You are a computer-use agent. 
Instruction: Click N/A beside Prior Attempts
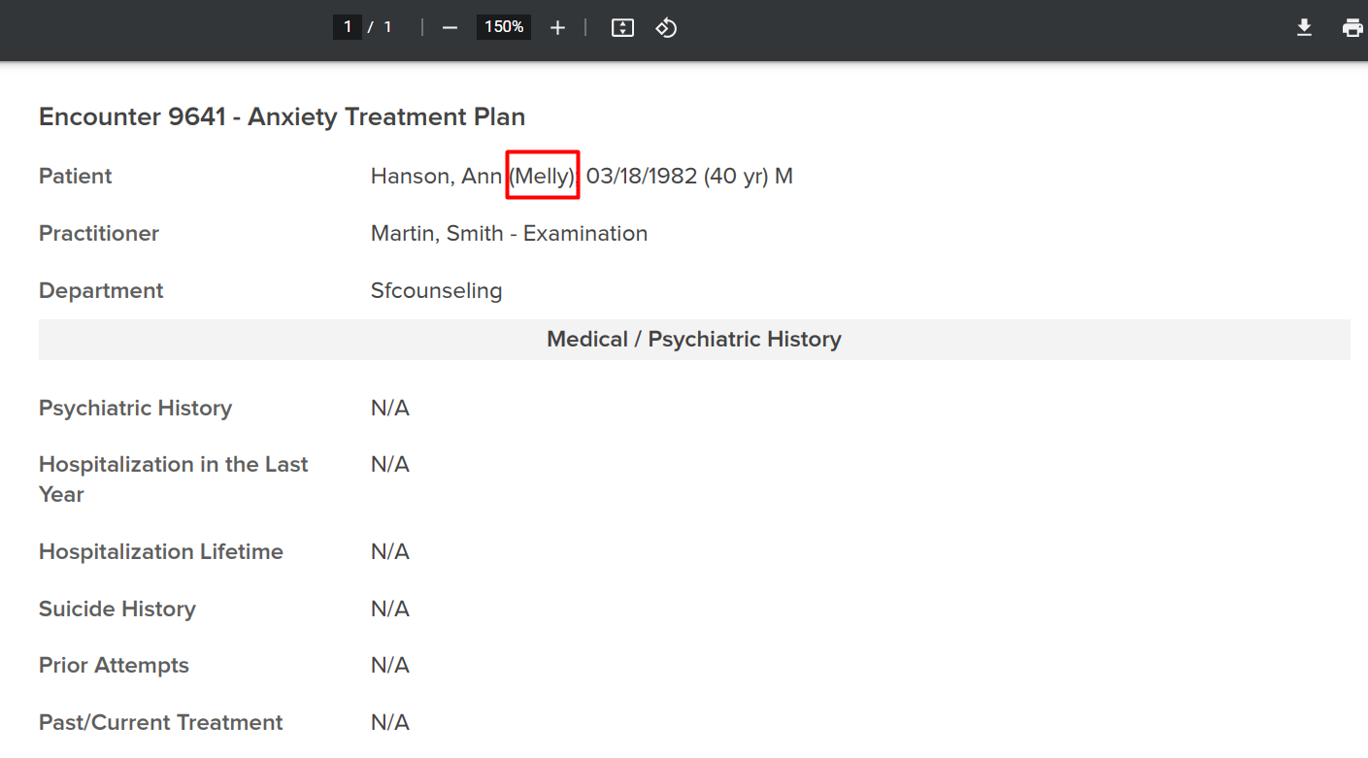[x=390, y=666]
